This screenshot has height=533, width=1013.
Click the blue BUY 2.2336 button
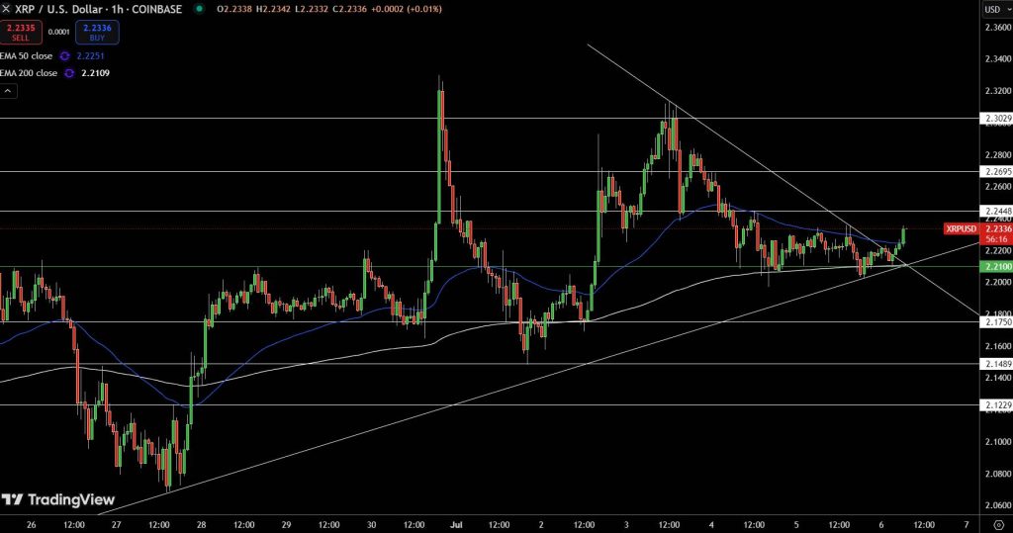click(97, 32)
